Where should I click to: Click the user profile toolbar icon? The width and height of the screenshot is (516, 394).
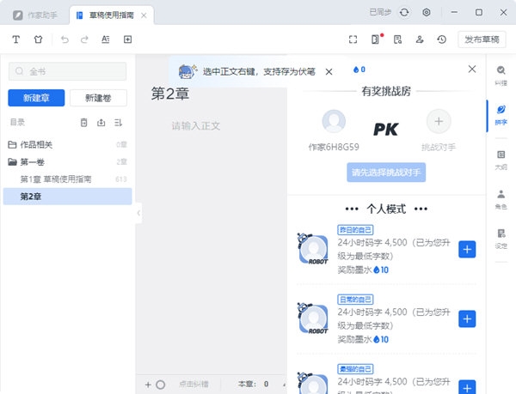point(420,39)
